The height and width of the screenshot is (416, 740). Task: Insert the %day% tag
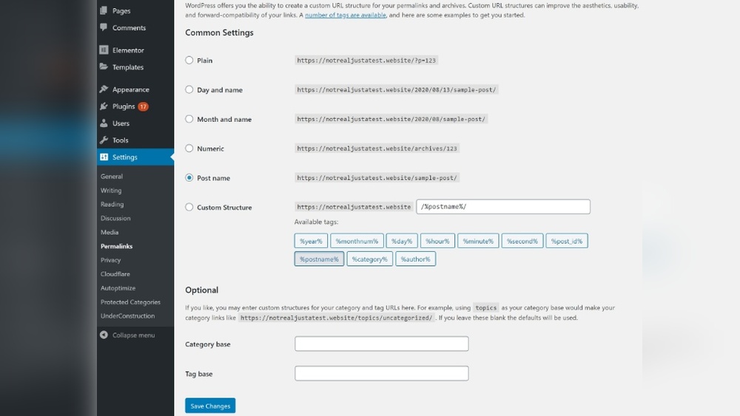pyautogui.click(x=402, y=241)
